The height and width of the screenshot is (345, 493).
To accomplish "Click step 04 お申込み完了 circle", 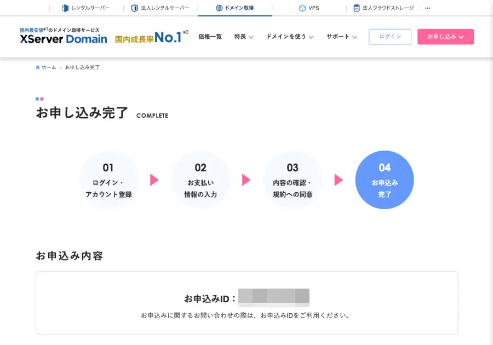I will coord(385,180).
